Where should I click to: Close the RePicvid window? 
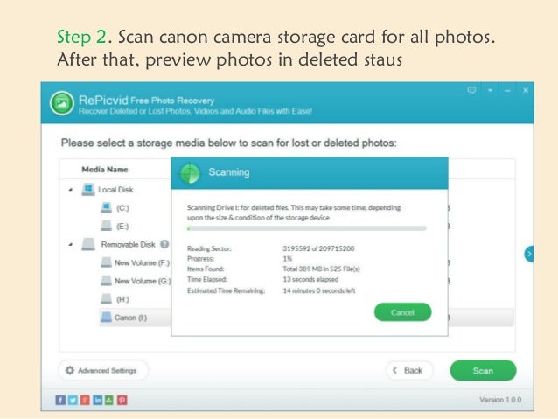click(x=526, y=90)
